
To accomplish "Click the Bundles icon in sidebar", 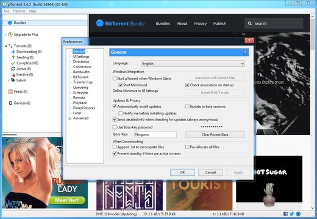I will tap(10, 23).
